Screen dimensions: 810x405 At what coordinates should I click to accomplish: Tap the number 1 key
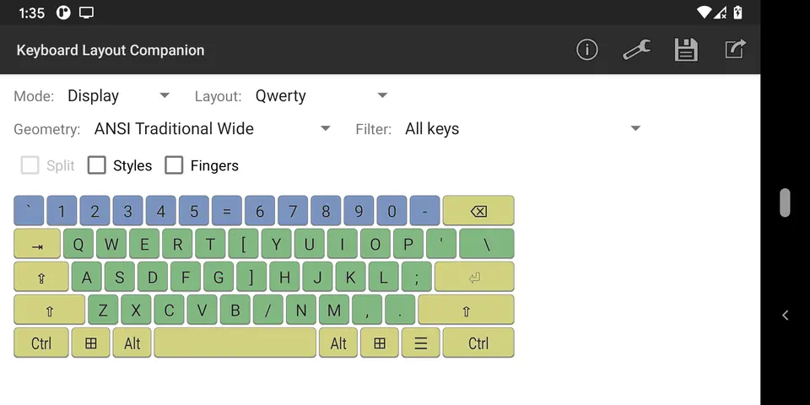click(x=62, y=211)
